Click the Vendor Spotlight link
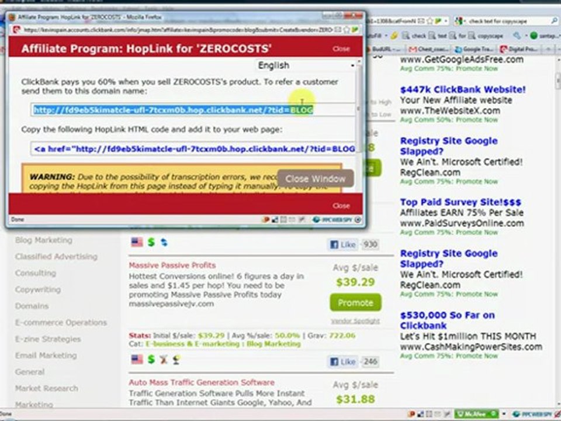Screen dimensions: 561x421 (x=355, y=321)
